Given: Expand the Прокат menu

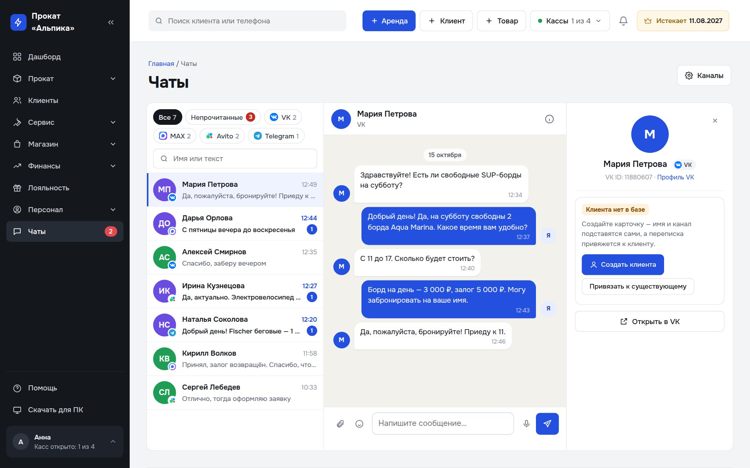Looking at the screenshot, I should tap(65, 79).
